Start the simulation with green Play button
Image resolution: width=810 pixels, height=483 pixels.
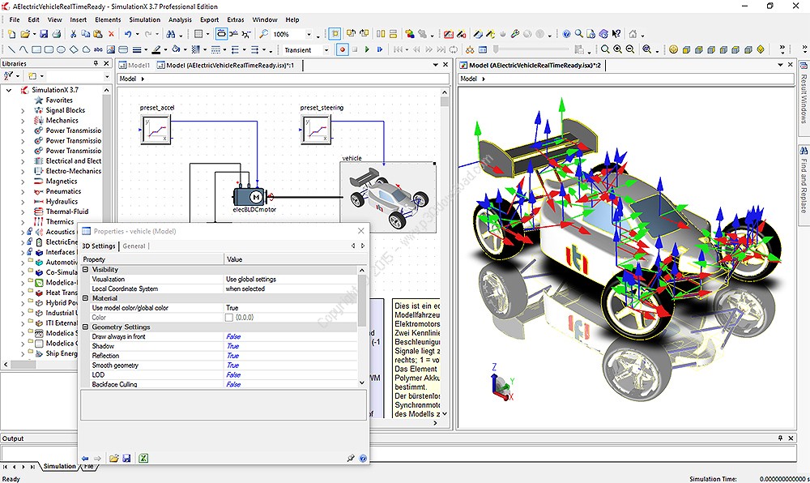[367, 49]
